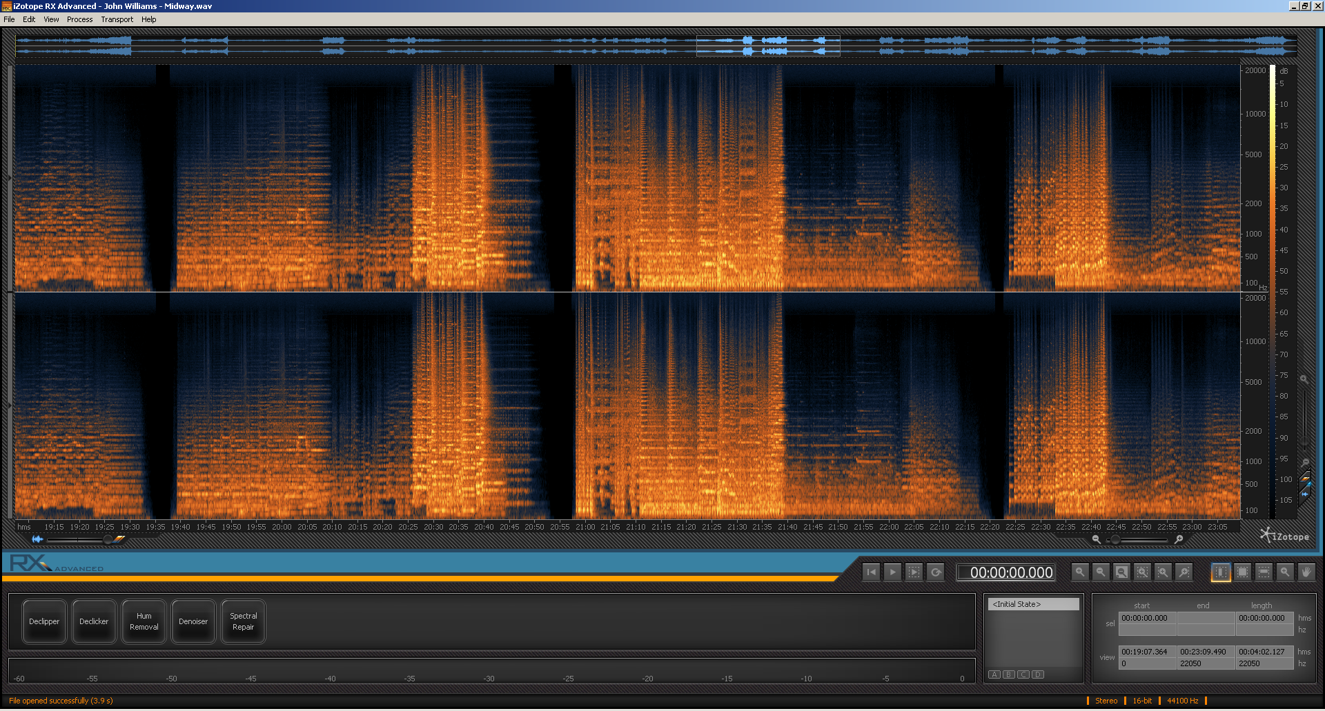Open the Denoiser module

point(193,621)
